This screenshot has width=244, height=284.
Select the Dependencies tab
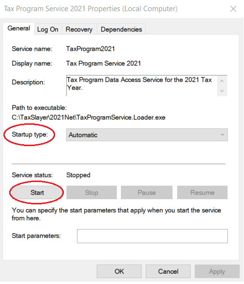pyautogui.click(x=121, y=29)
